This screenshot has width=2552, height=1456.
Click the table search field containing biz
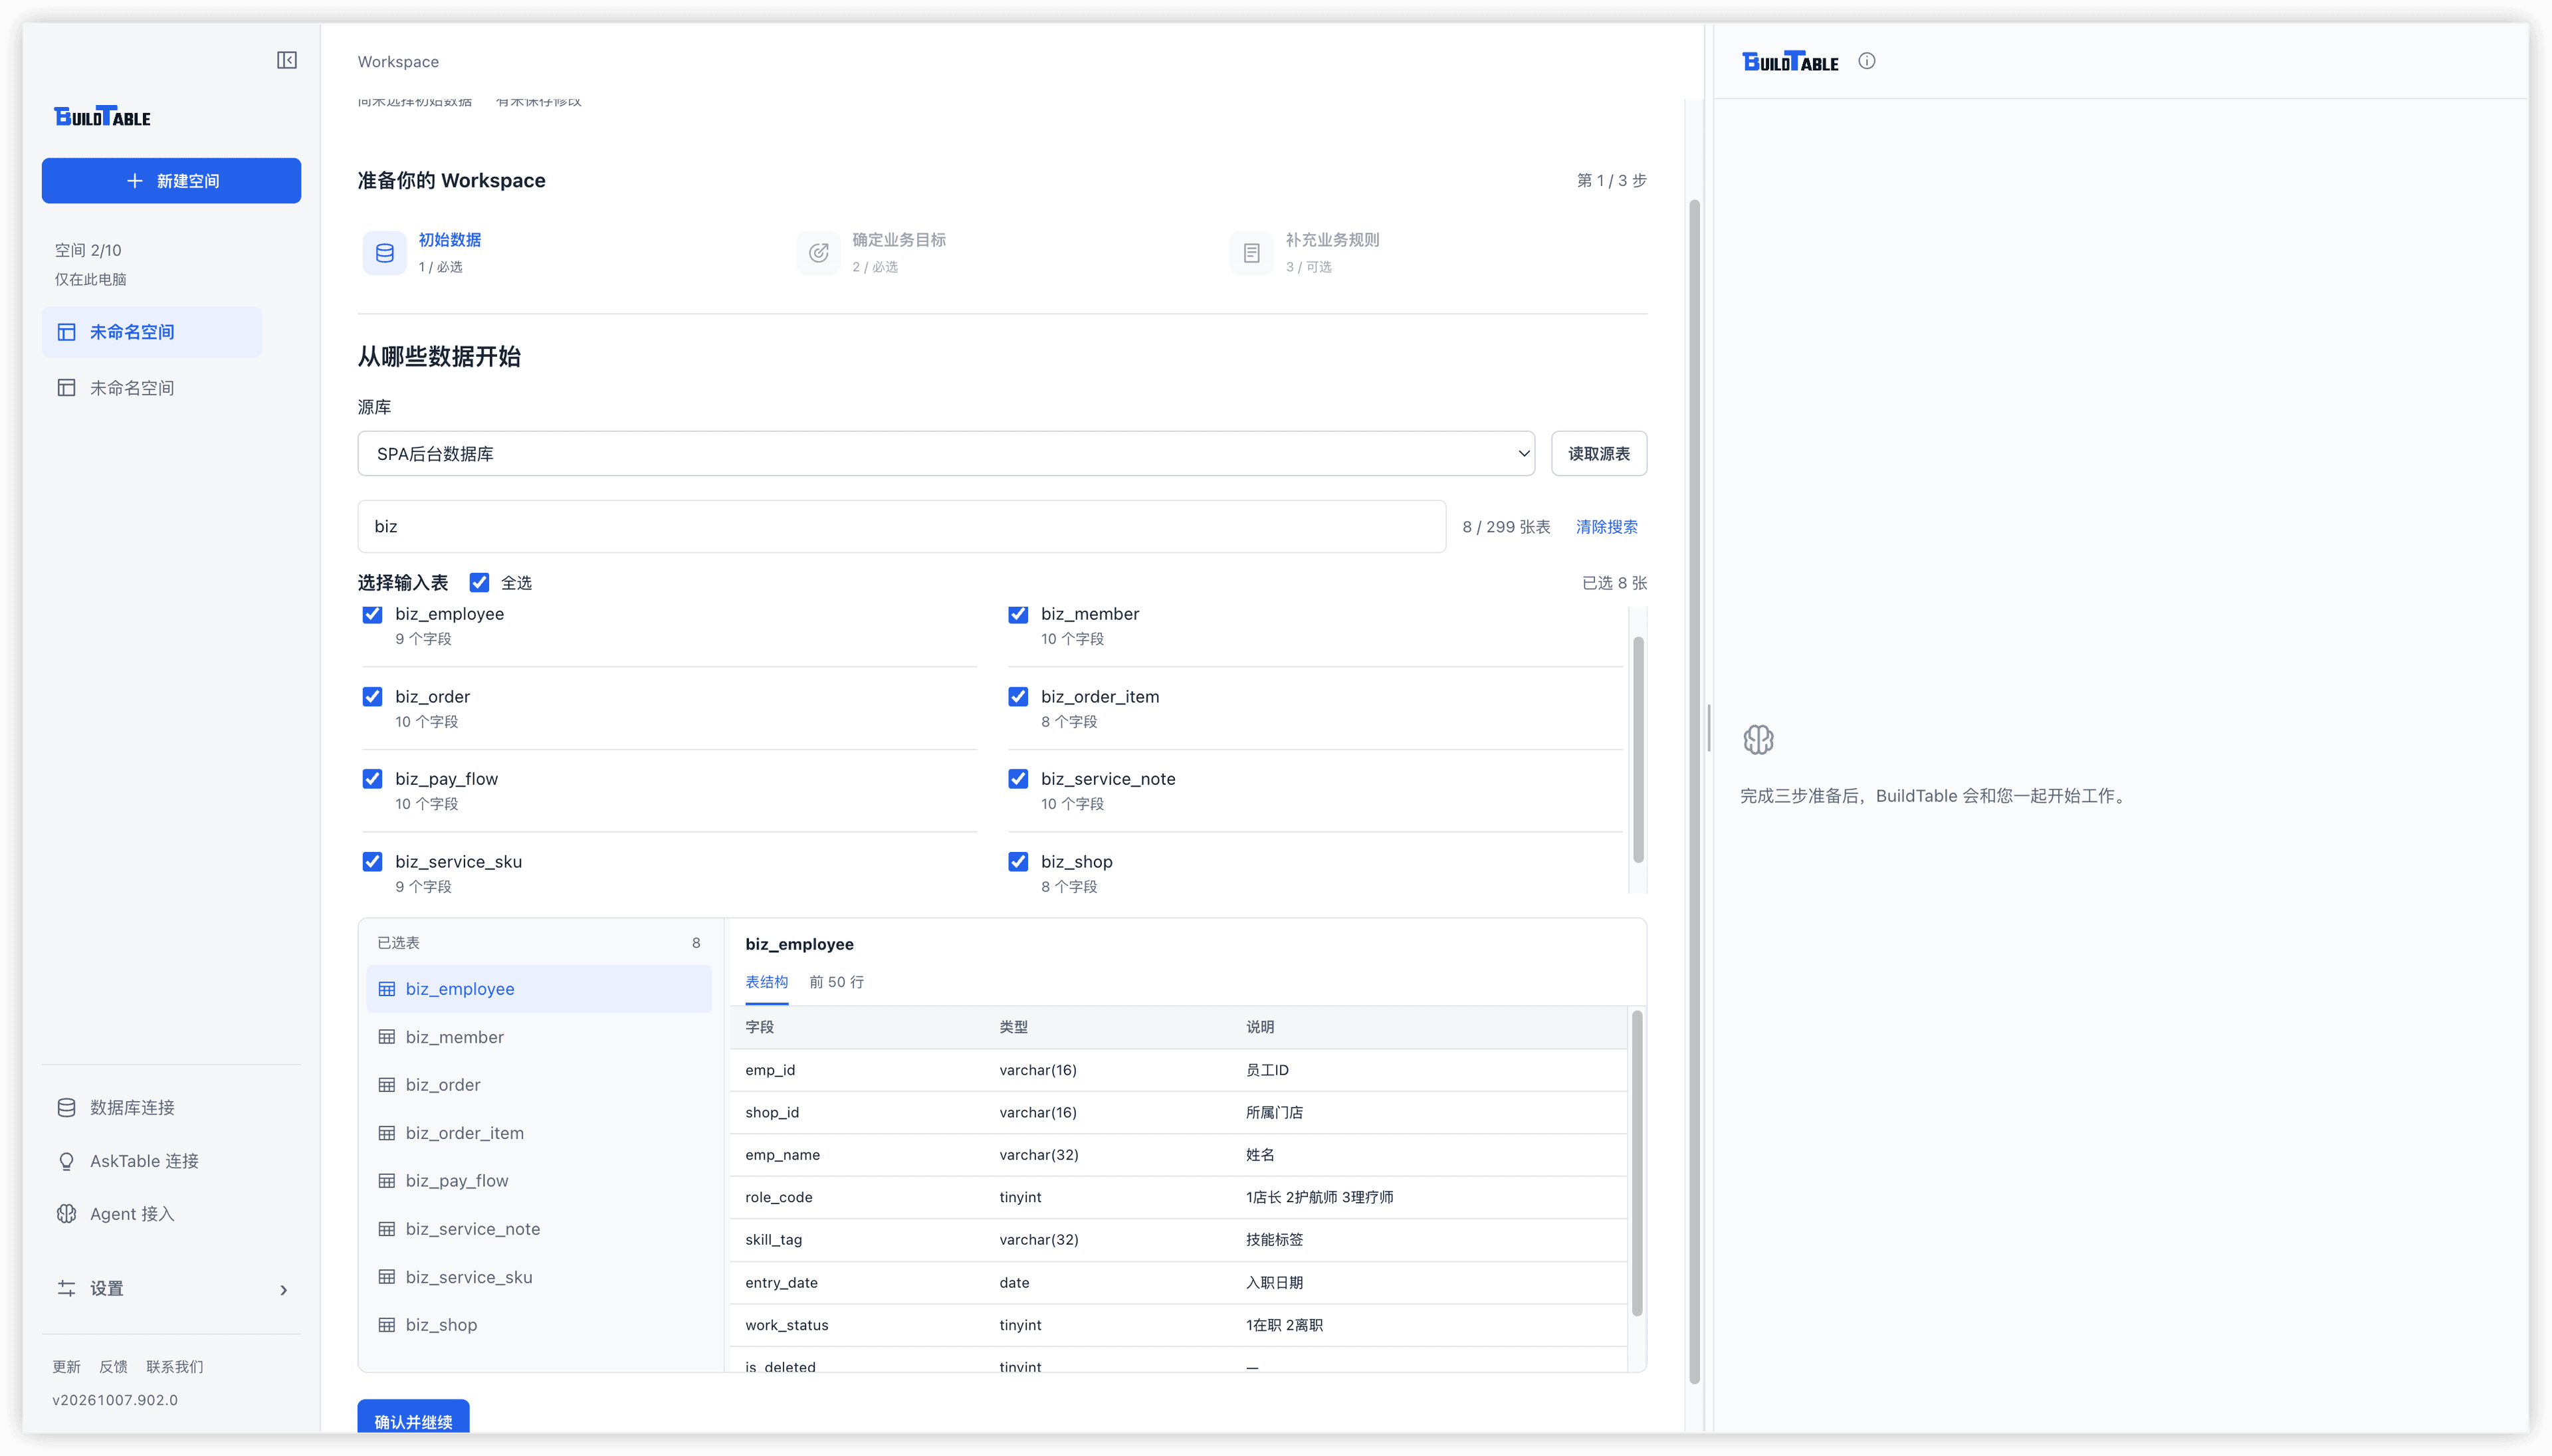coord(902,526)
